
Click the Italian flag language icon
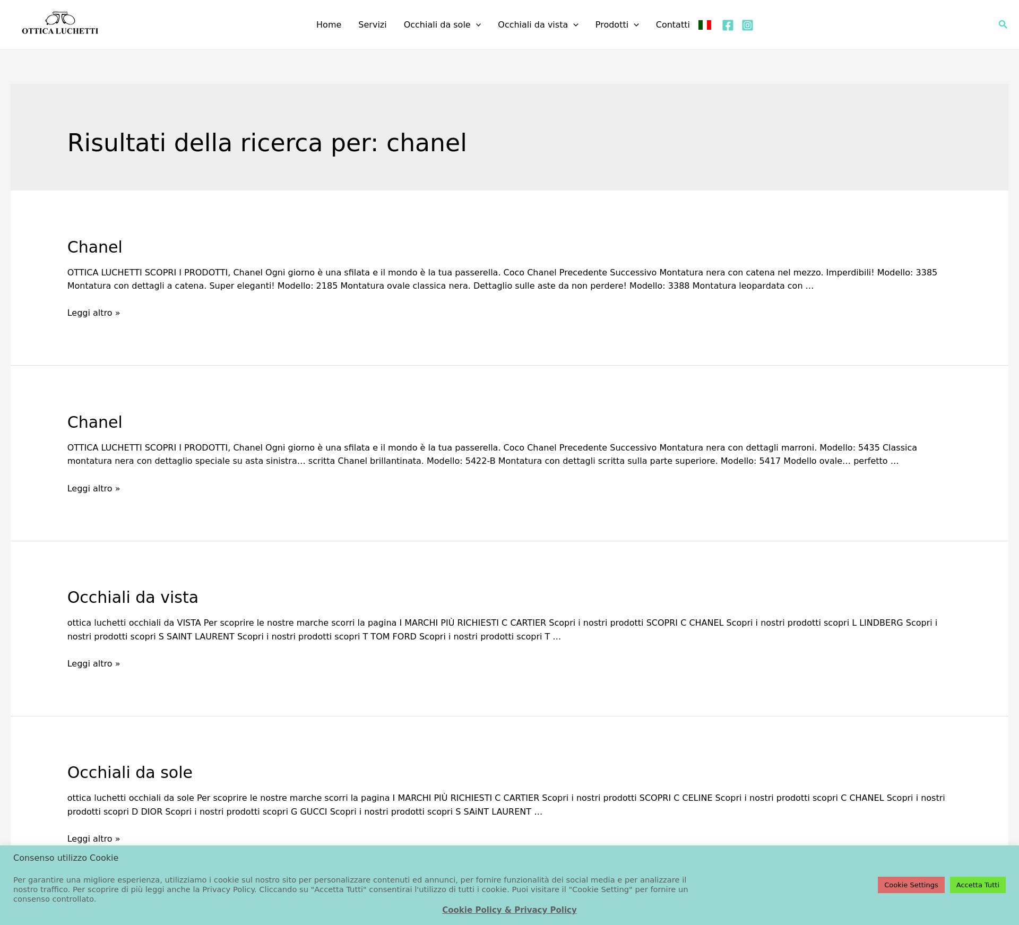pyautogui.click(x=705, y=25)
